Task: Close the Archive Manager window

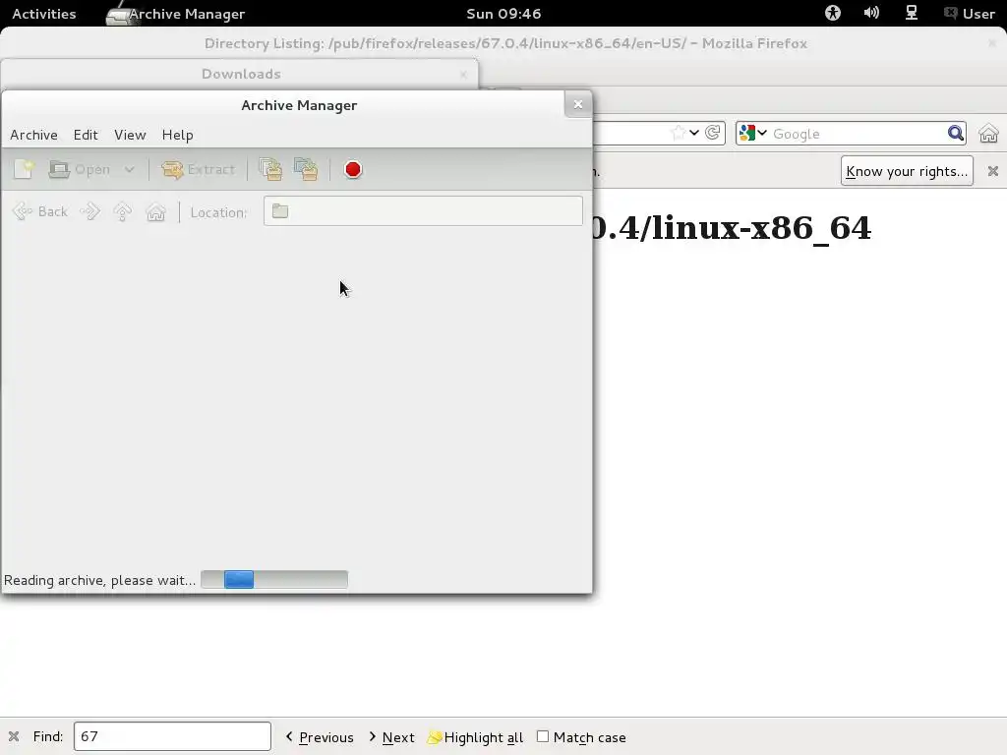Action: [578, 104]
